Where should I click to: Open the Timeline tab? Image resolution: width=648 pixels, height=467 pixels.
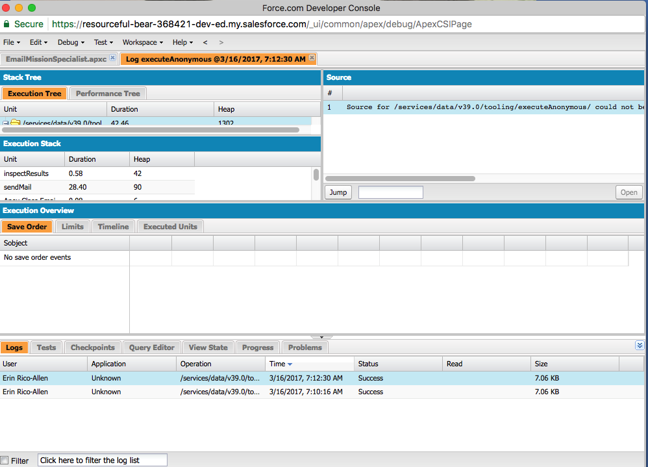[113, 227]
